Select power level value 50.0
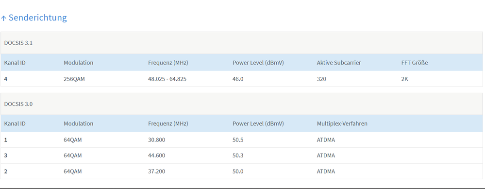The height and width of the screenshot is (189, 485). click(x=238, y=171)
